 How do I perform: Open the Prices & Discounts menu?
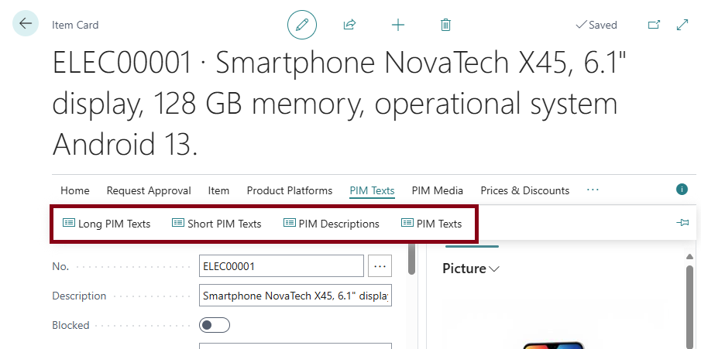tap(524, 190)
